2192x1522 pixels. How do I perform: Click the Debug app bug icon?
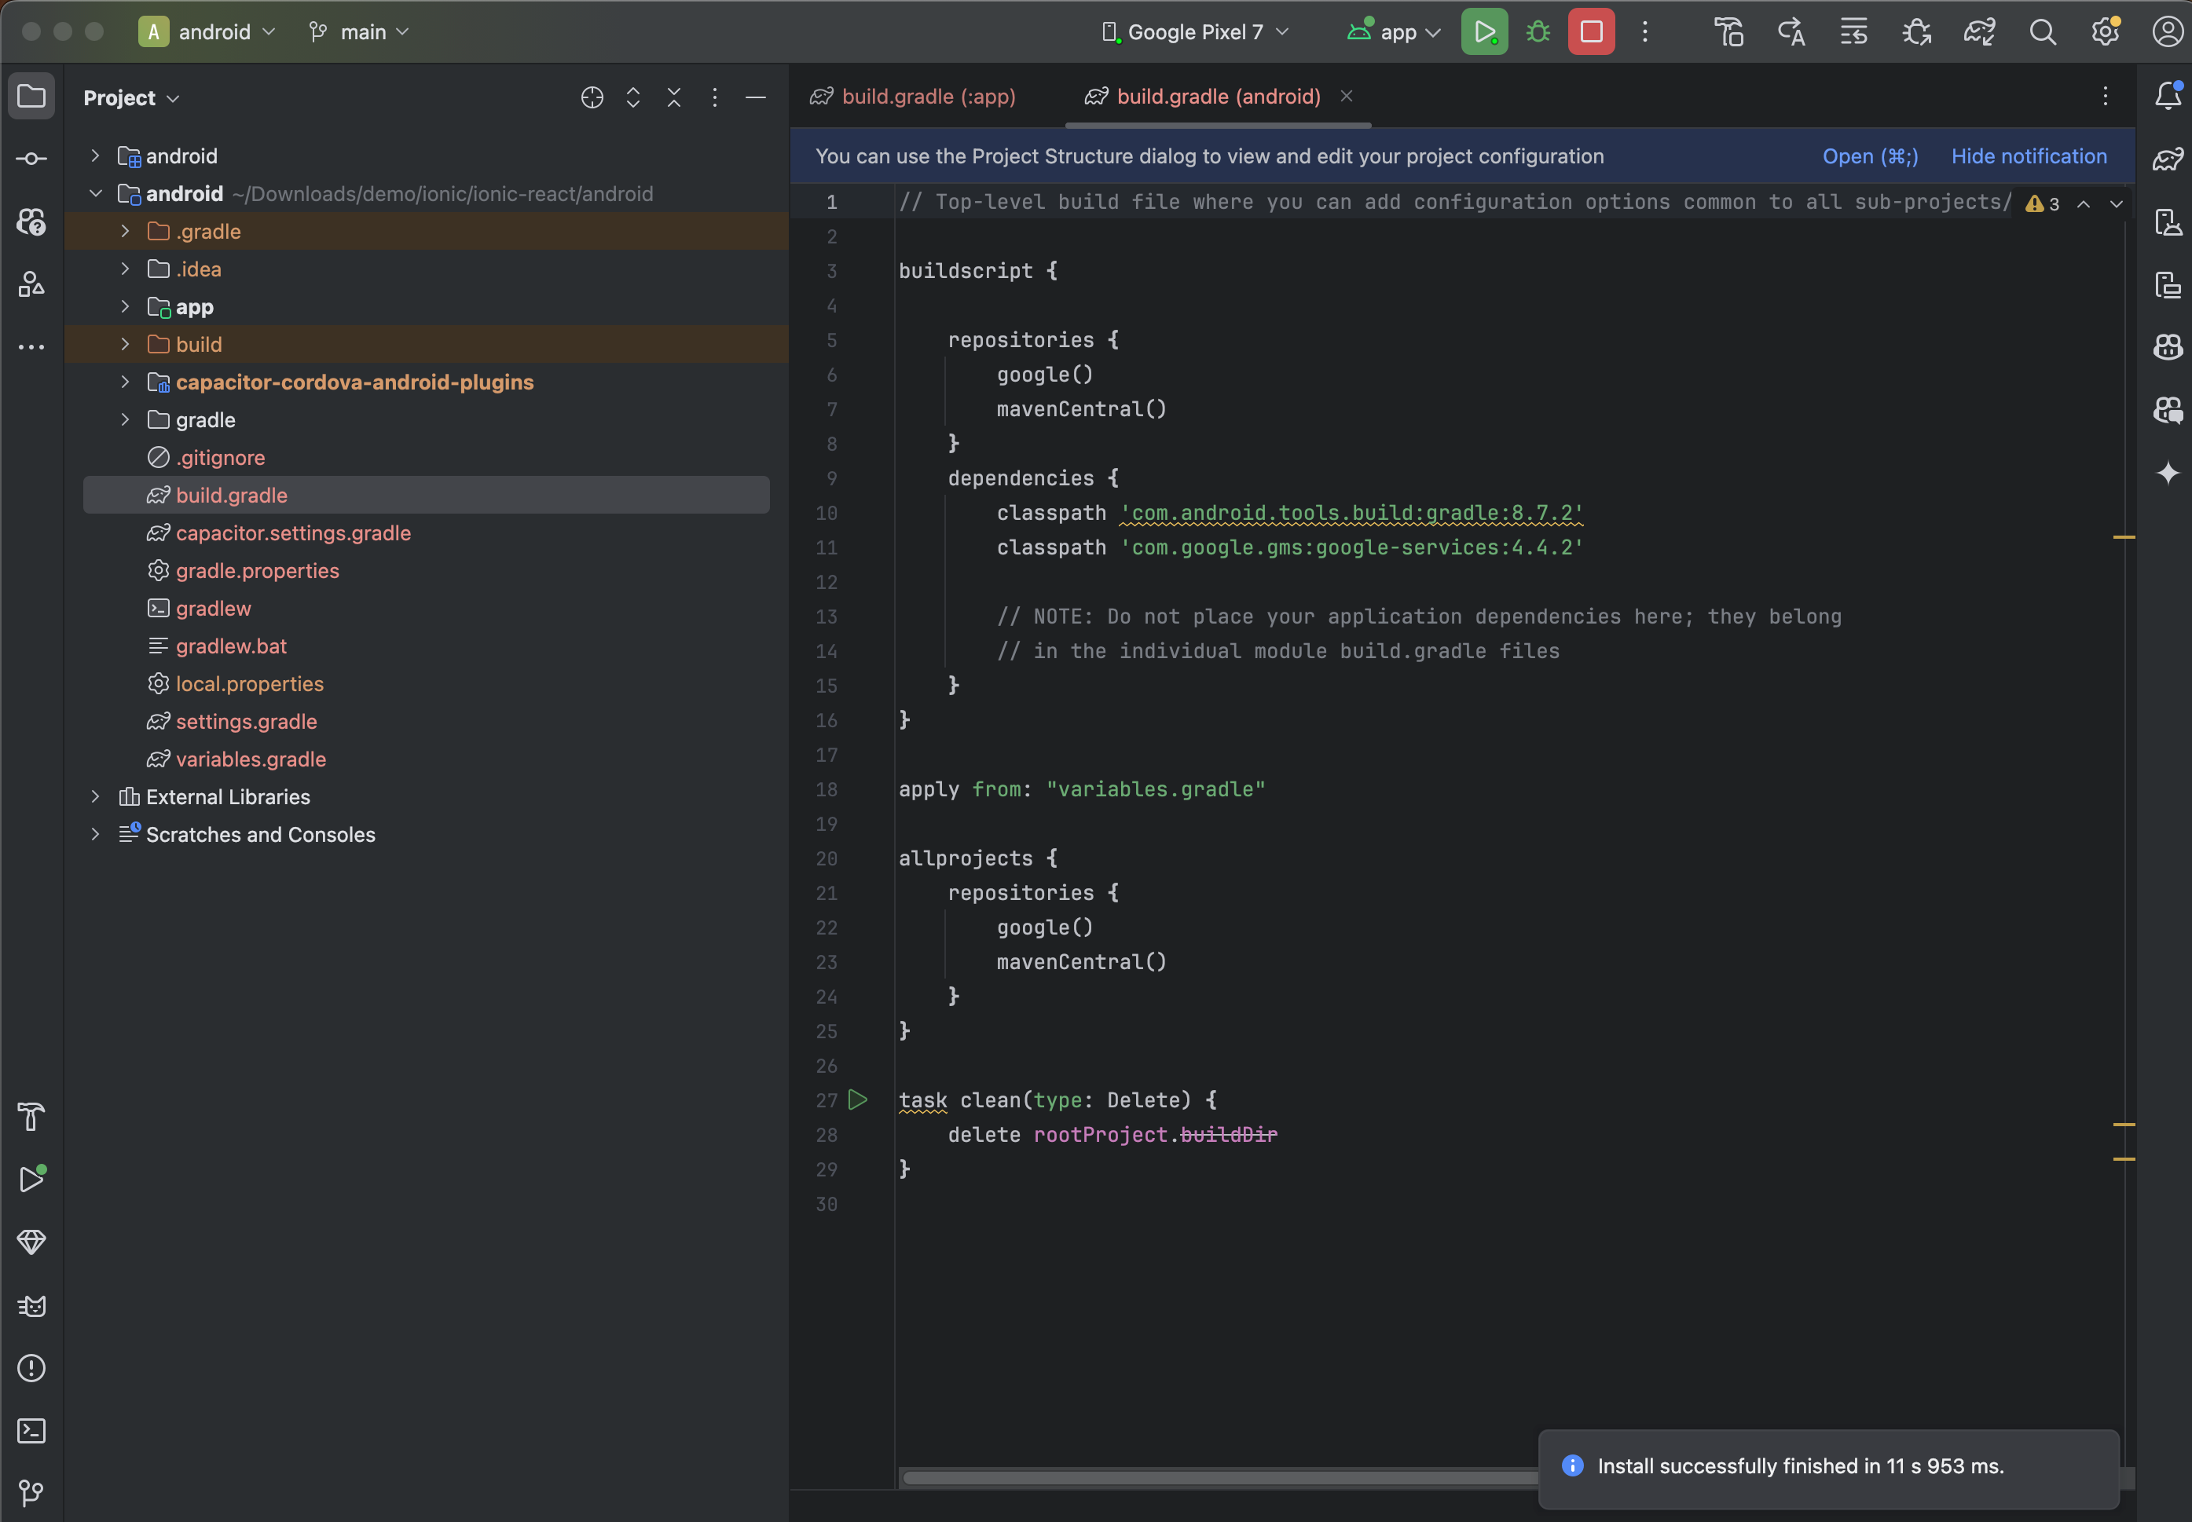pyautogui.click(x=1538, y=31)
